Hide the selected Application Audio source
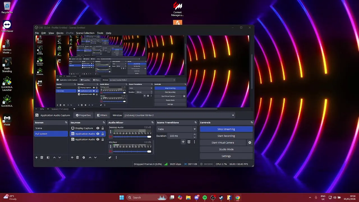This screenshot has height=202, width=359. click(x=98, y=134)
